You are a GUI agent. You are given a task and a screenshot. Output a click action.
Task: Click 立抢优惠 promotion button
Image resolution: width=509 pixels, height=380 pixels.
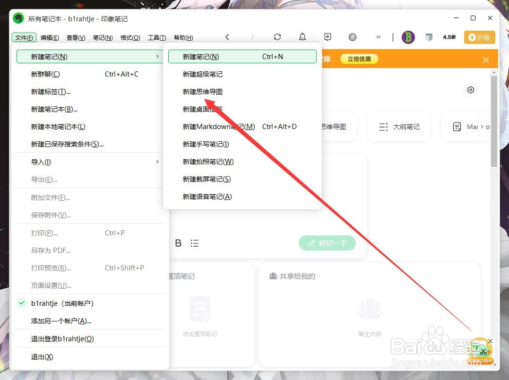tap(359, 59)
